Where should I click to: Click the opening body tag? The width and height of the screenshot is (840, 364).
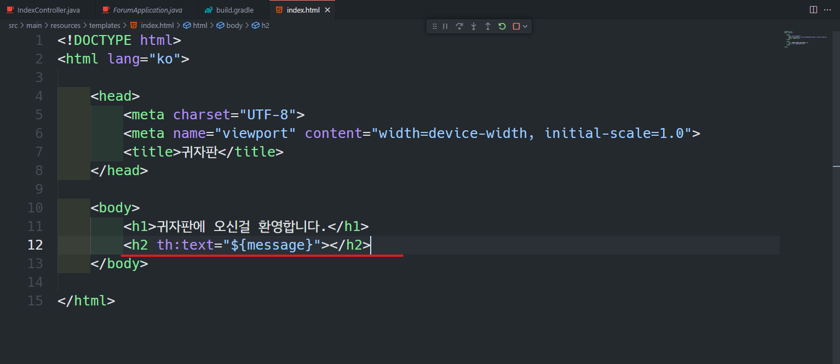coord(116,208)
